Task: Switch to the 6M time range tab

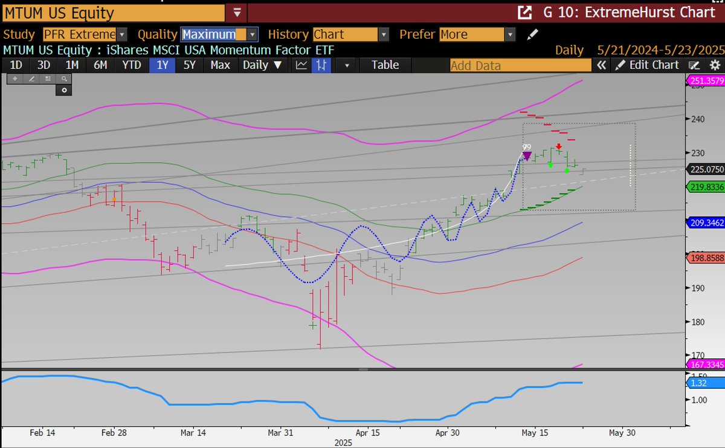Action: pos(102,65)
